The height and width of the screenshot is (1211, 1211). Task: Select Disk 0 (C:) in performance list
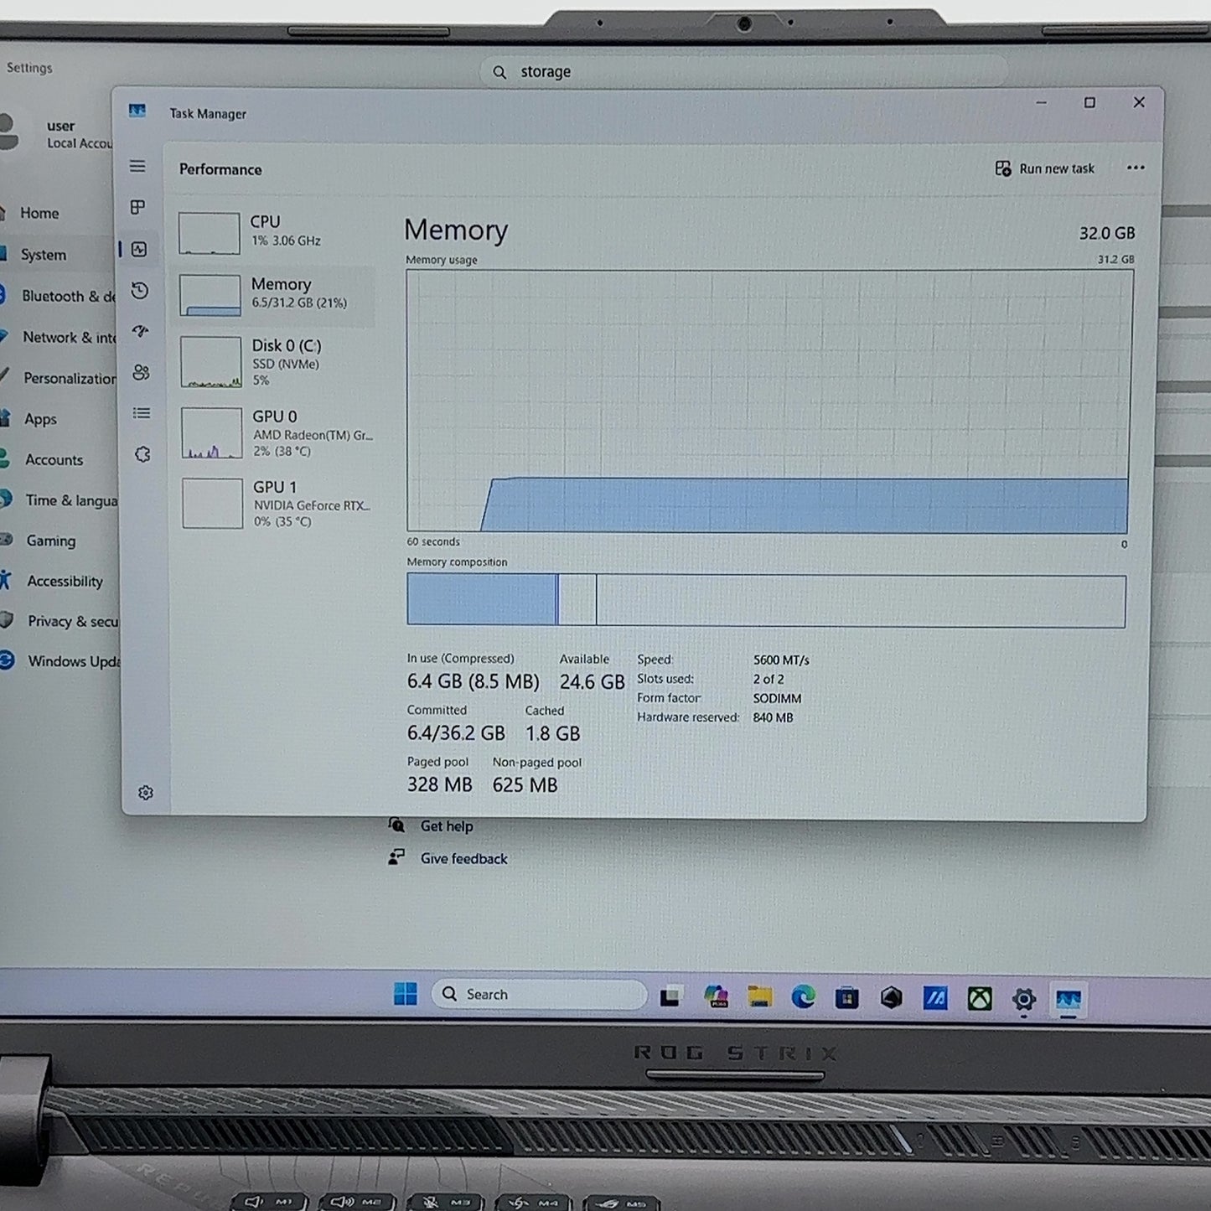[x=276, y=362]
